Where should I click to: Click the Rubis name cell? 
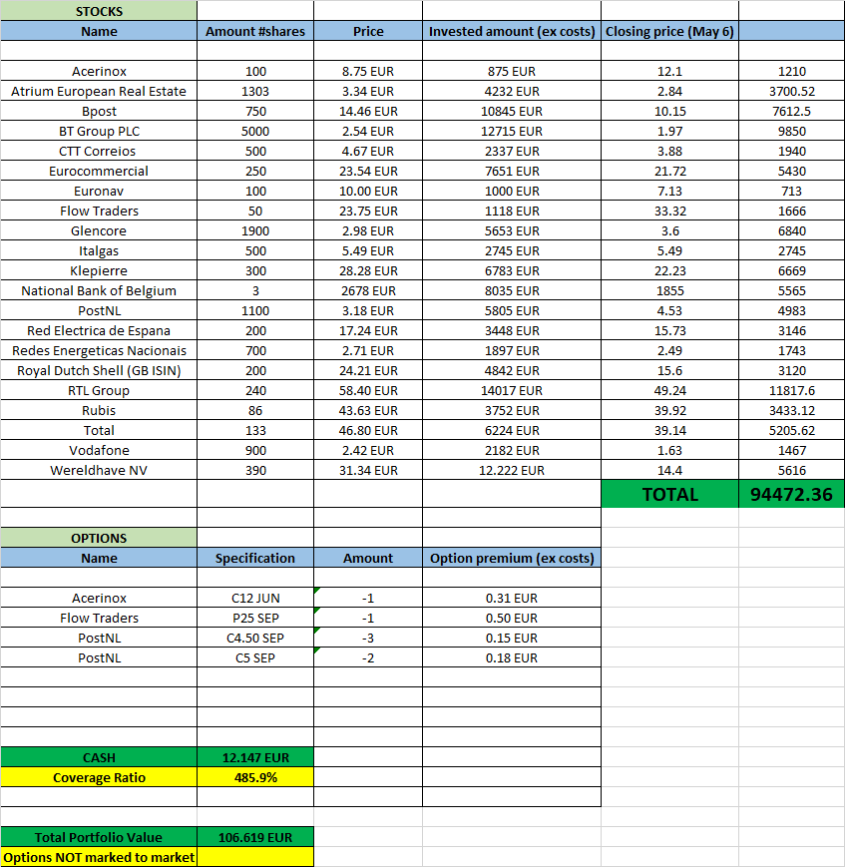pos(99,409)
